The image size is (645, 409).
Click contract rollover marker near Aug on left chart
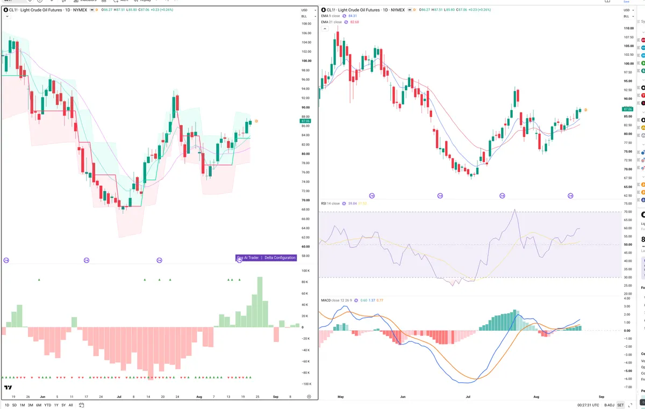tap(240, 260)
